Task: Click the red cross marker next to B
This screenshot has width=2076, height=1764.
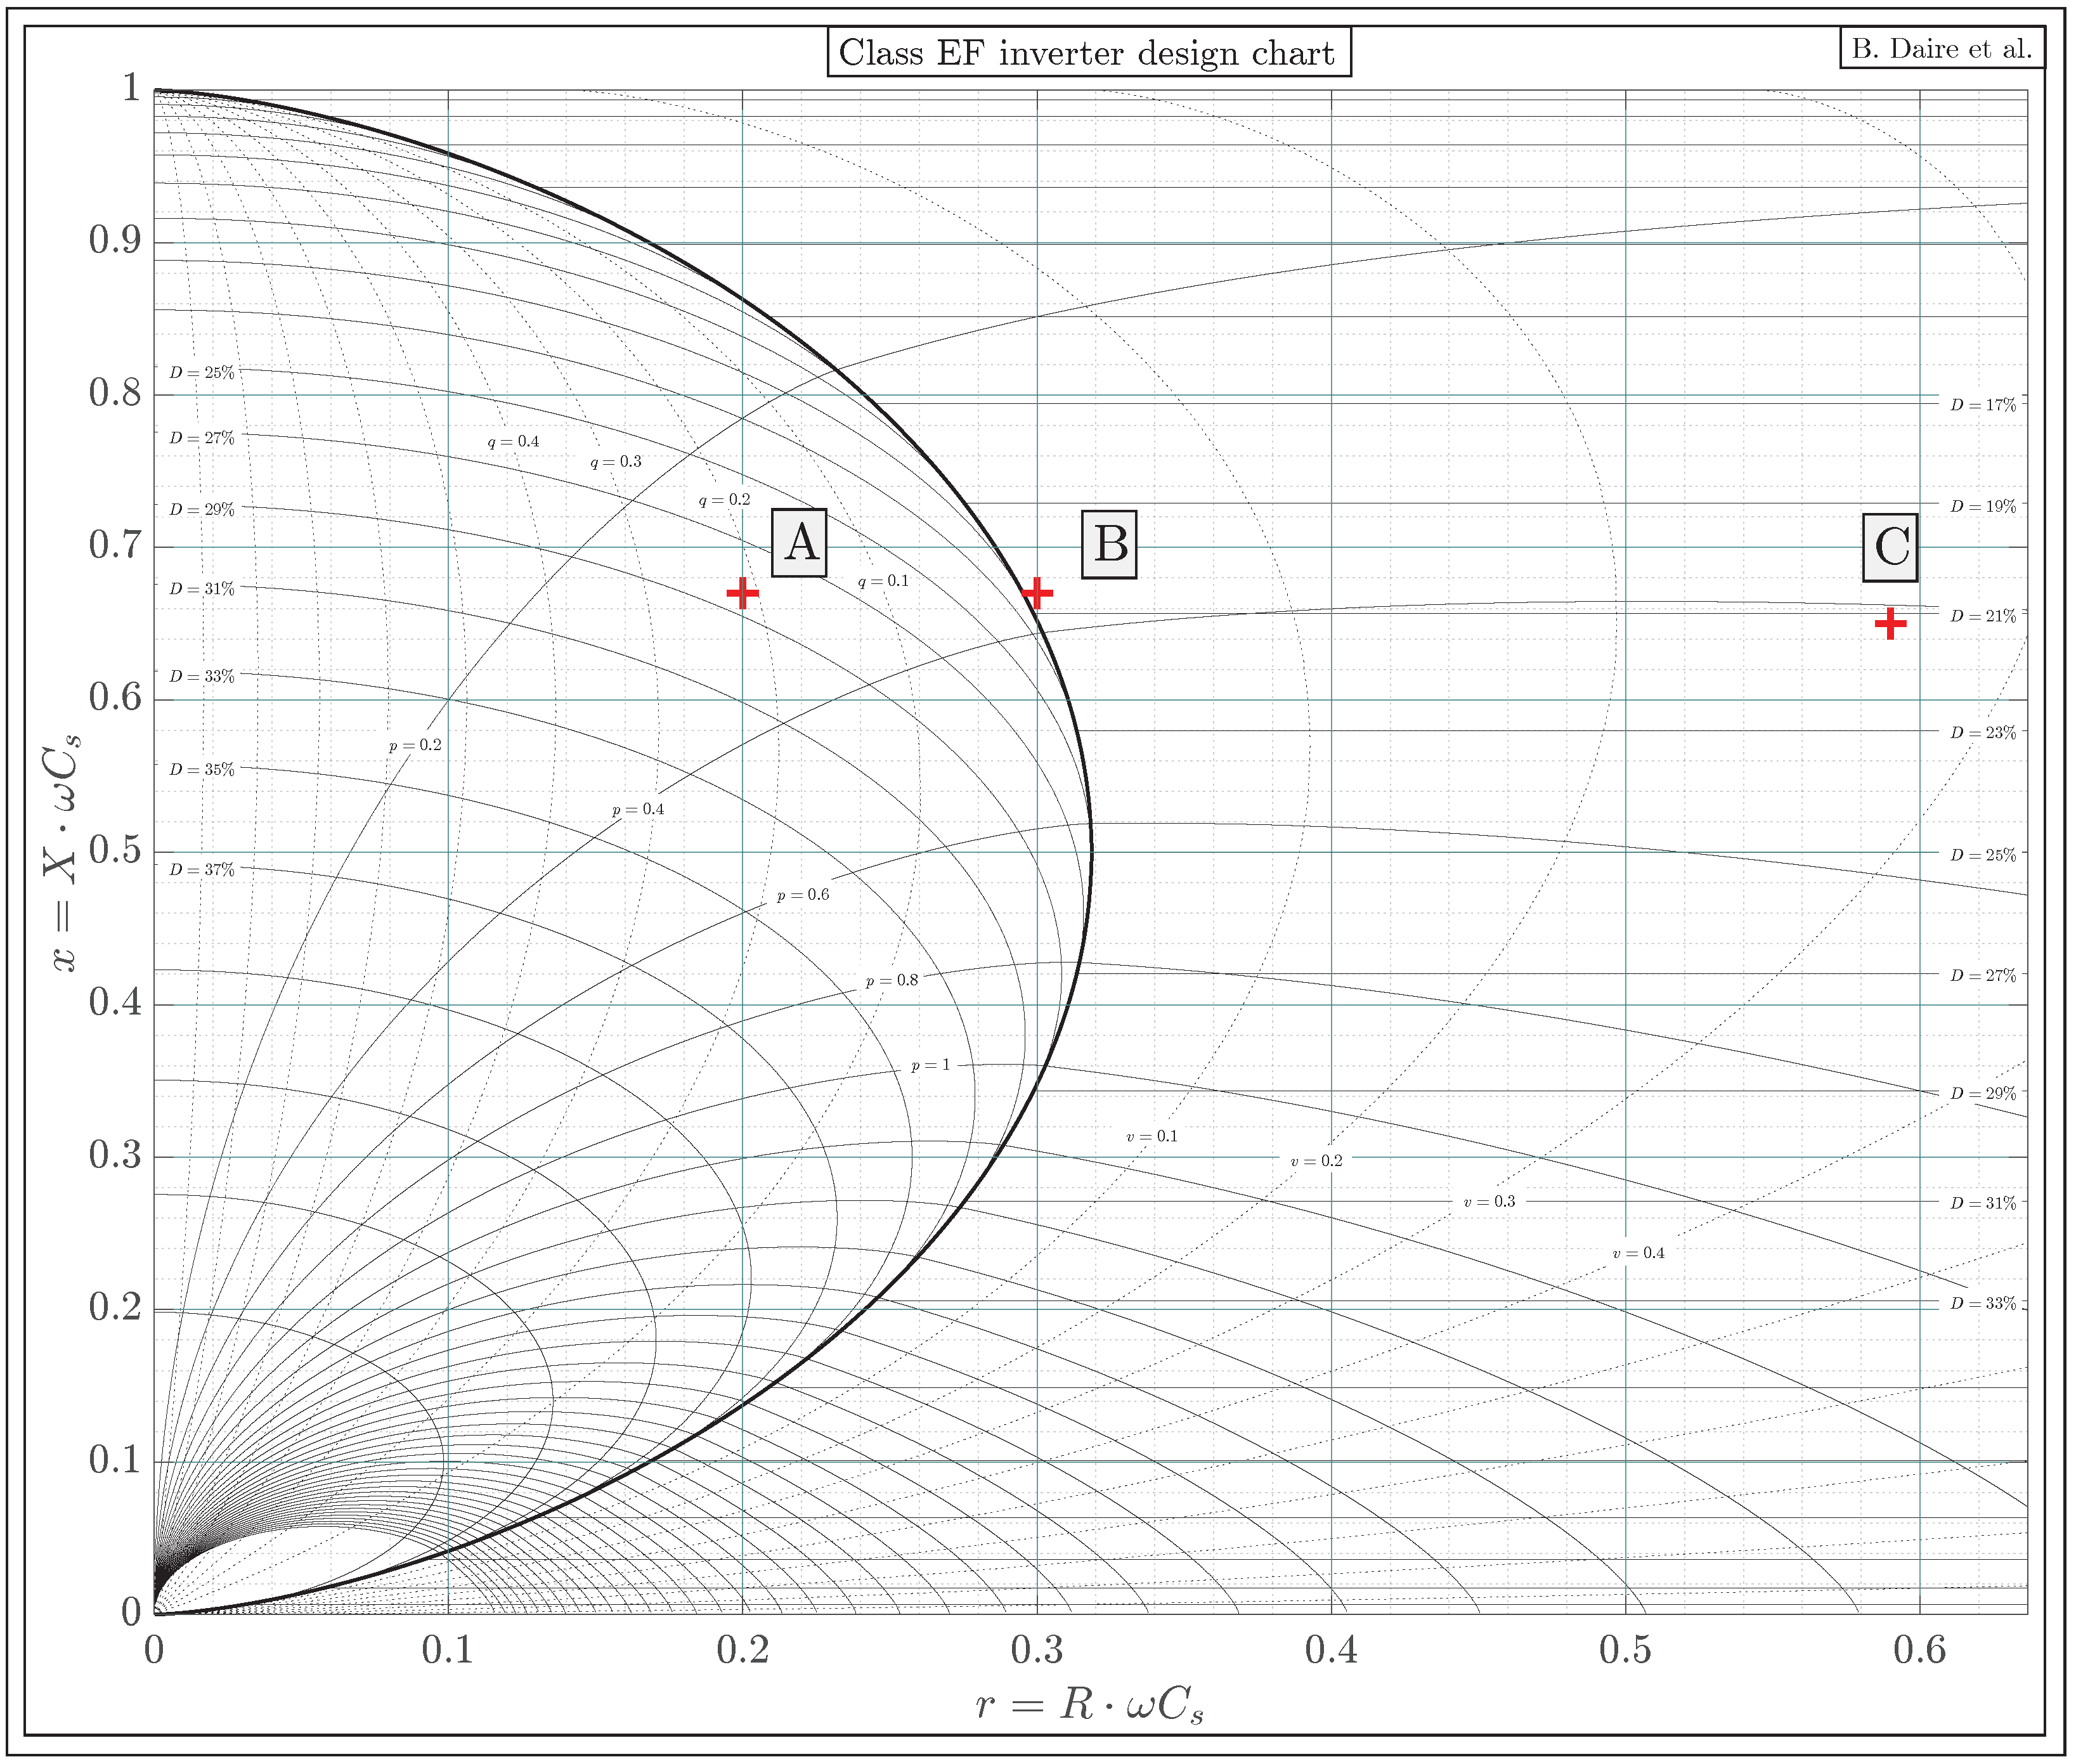Action: pyautogui.click(x=1037, y=593)
